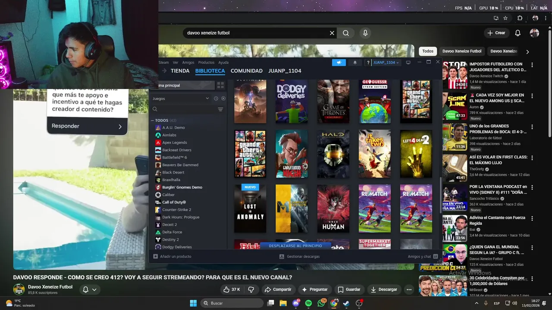Open Productos menu in Steam
Viewport: 552px width, 310px height.
[x=206, y=62]
